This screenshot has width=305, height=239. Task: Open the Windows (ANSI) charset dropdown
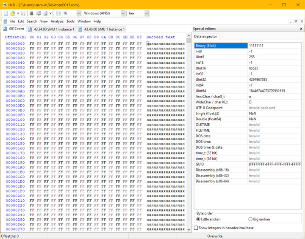tap(123, 14)
